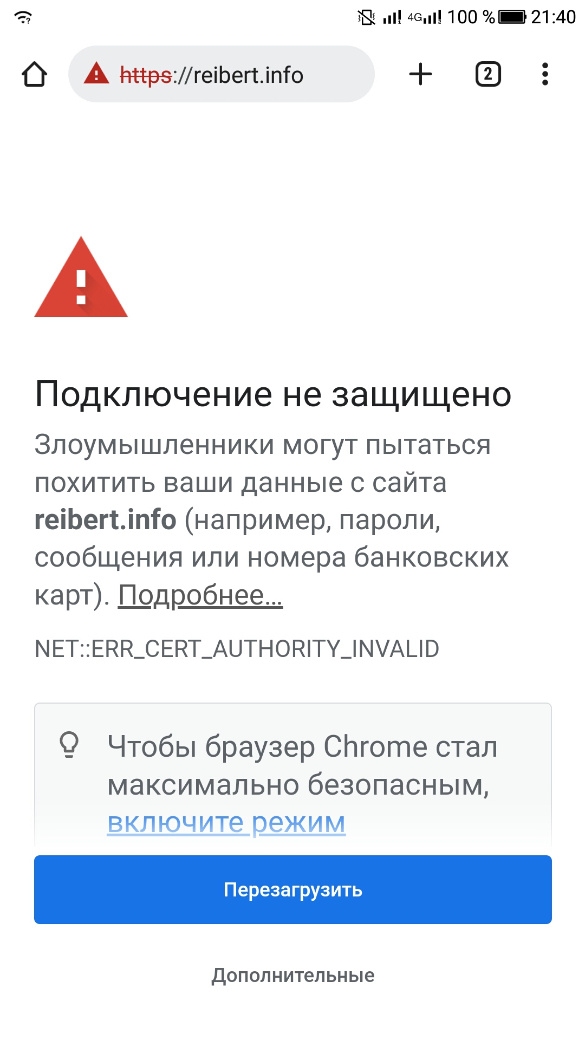Follow the включите режим link
The width and height of the screenshot is (585, 1040).
[226, 823]
